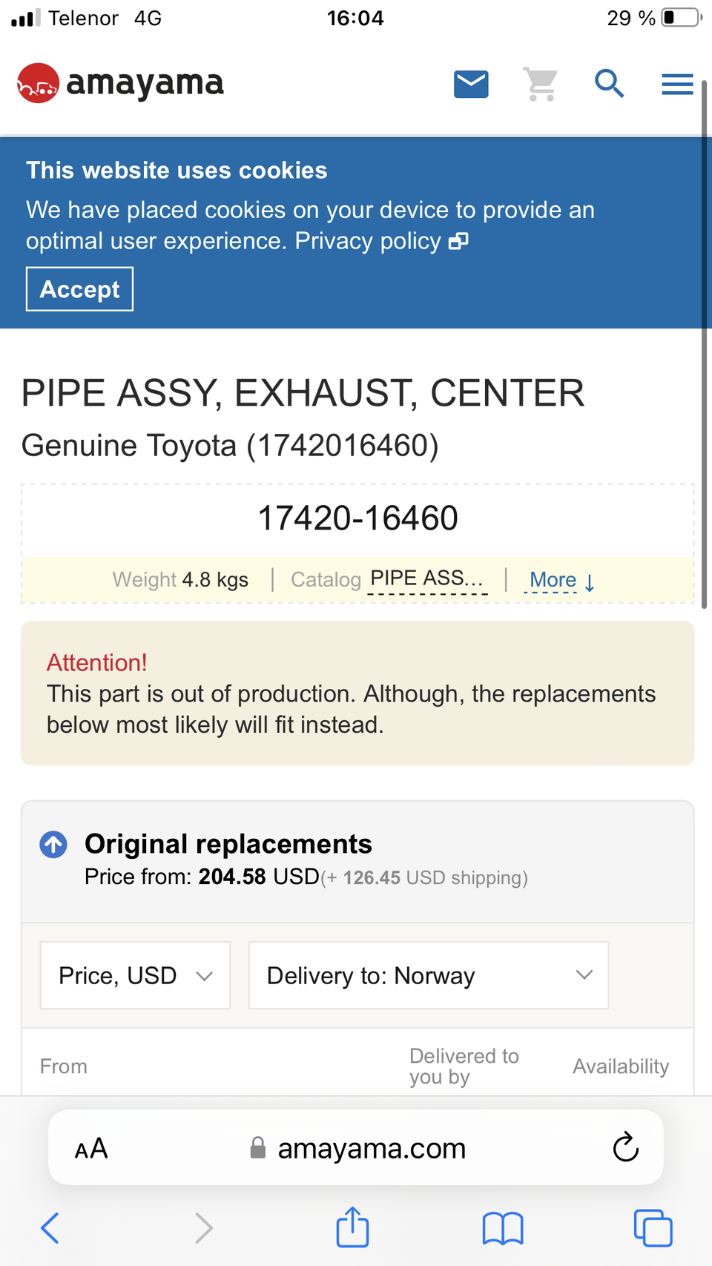Open the Safari share sheet
Screen dimensions: 712x1266
point(352,1227)
